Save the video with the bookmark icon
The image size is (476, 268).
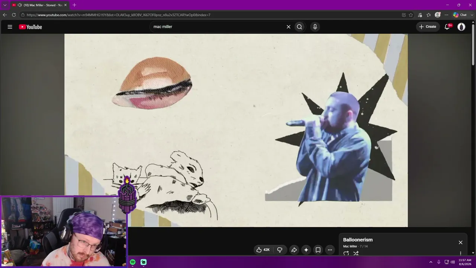coord(318,250)
